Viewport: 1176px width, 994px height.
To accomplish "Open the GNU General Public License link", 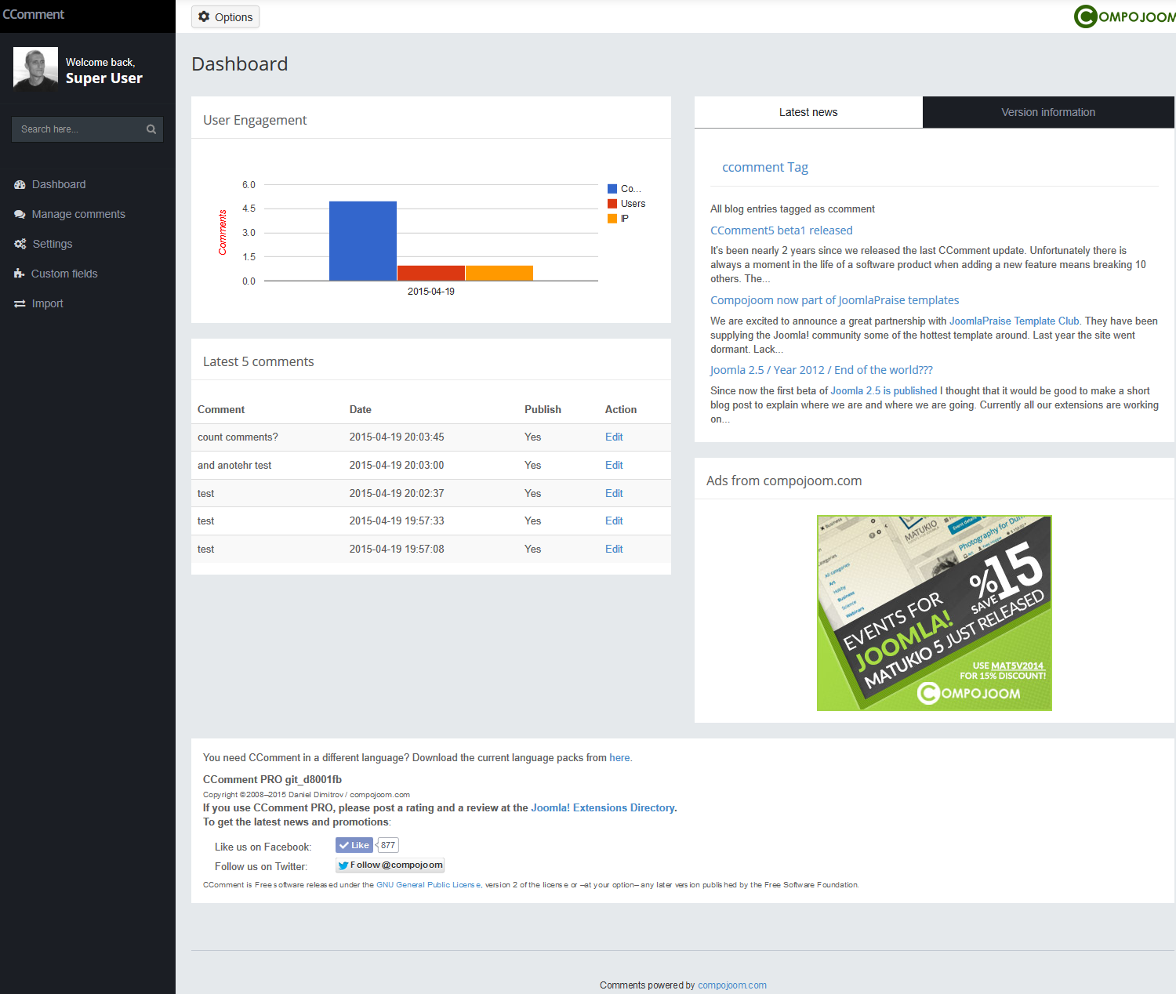I will pyautogui.click(x=429, y=885).
